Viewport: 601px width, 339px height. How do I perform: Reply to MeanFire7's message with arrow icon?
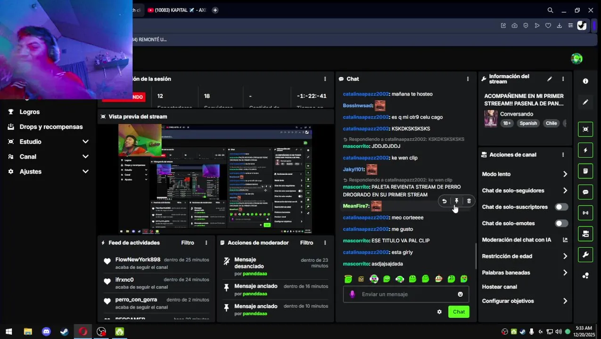click(x=444, y=201)
